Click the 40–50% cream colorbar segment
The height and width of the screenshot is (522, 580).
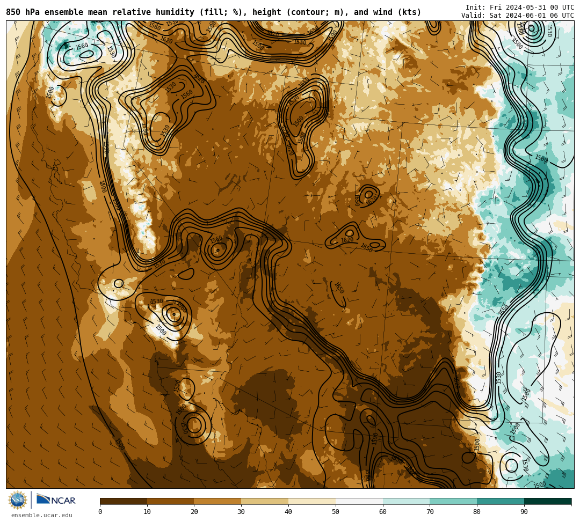[x=312, y=501]
